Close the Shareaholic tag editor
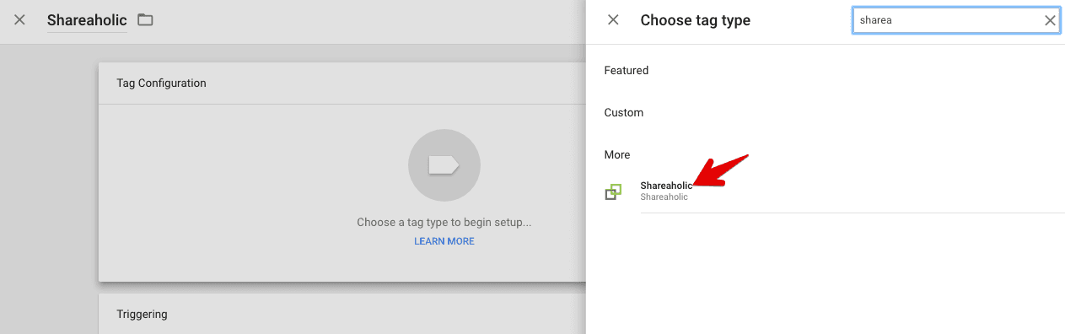This screenshot has width=1065, height=334. coord(20,19)
